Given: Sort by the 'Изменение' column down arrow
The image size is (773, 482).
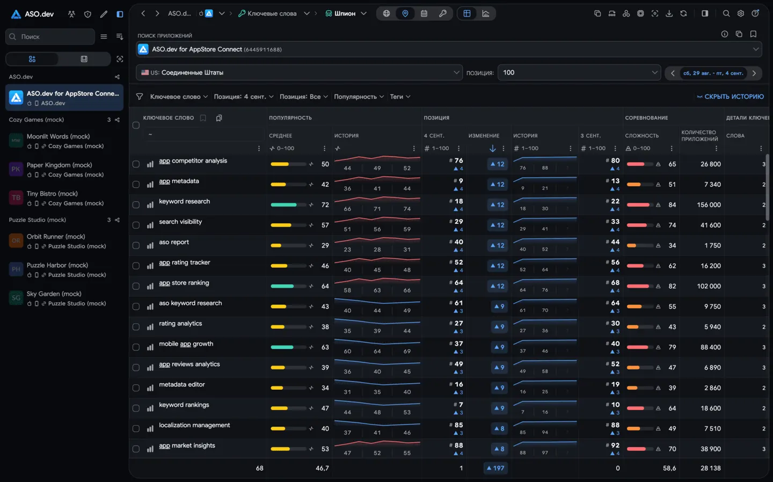Looking at the screenshot, I should pyautogui.click(x=492, y=148).
